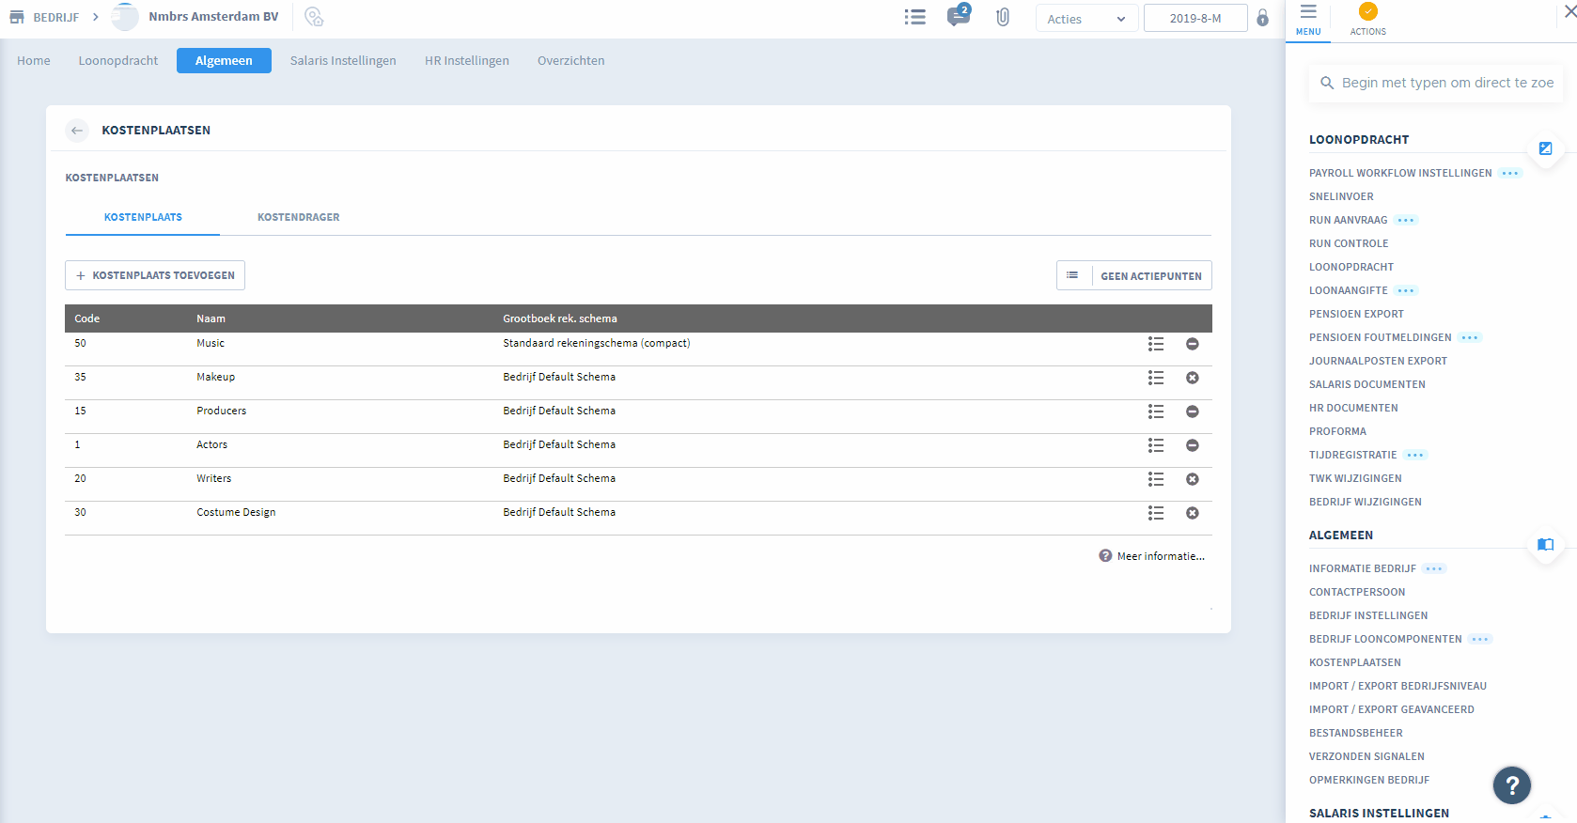Open the Loonopdracht menu item
Viewport: 1577px width, 823px height.
(x=118, y=61)
